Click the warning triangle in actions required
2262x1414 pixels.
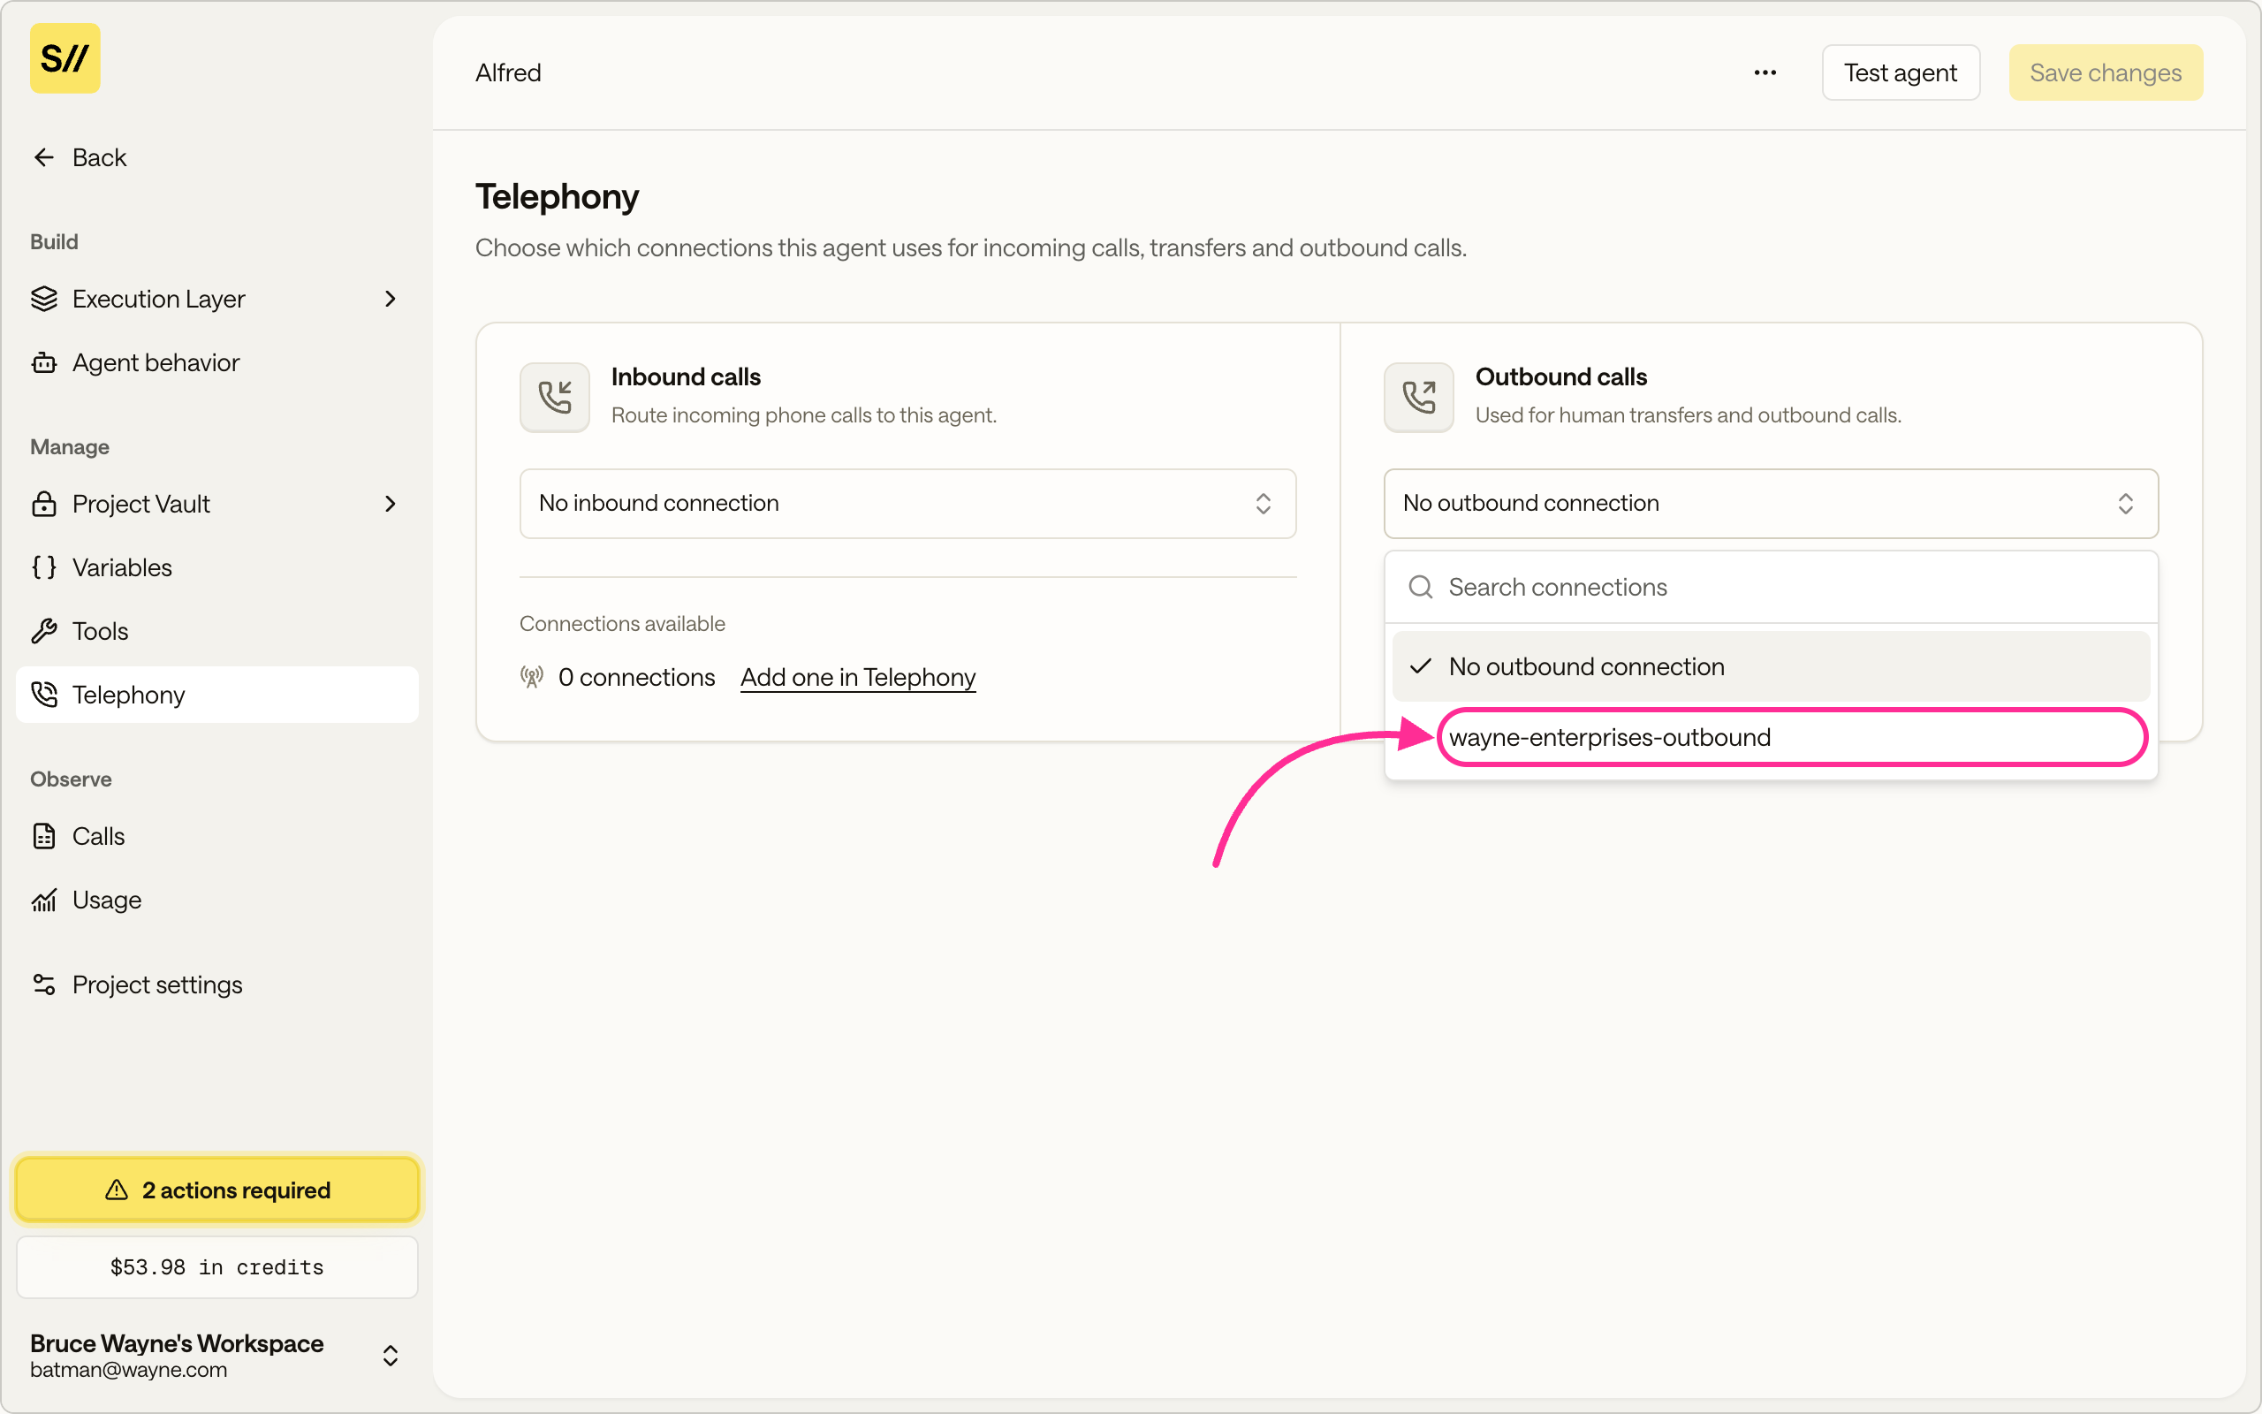117,1190
